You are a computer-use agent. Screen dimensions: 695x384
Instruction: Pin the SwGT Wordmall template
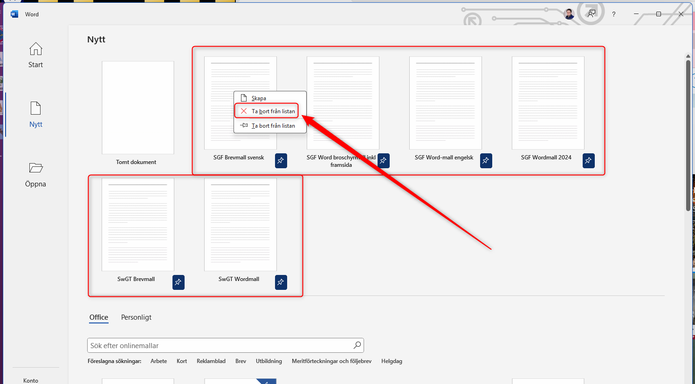pos(281,282)
